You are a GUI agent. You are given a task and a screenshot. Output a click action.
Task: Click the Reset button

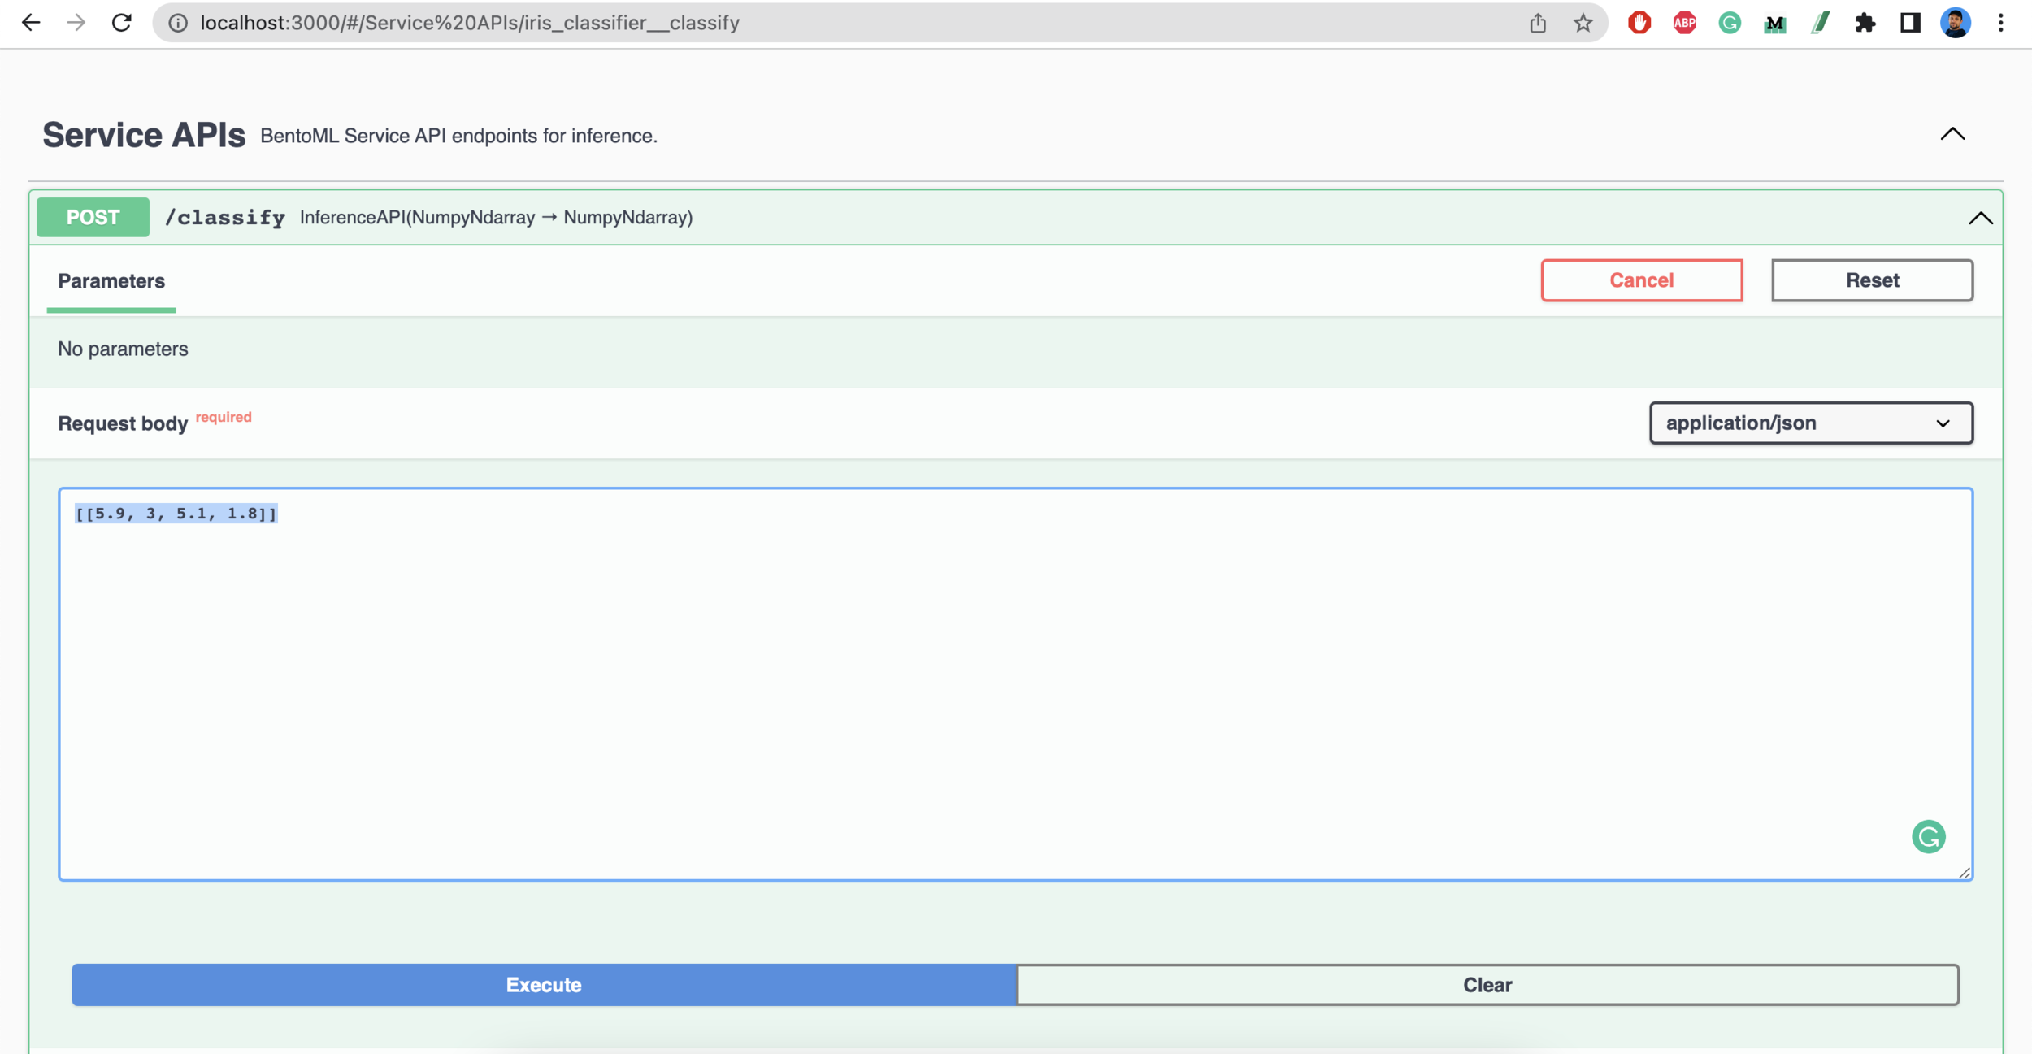(1871, 280)
